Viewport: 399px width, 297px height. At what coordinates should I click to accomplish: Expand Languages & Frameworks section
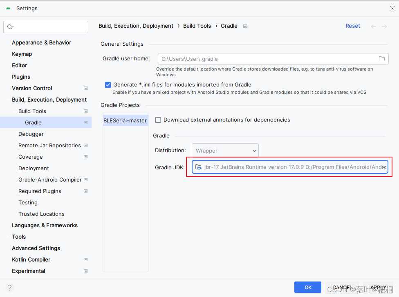click(7, 226)
